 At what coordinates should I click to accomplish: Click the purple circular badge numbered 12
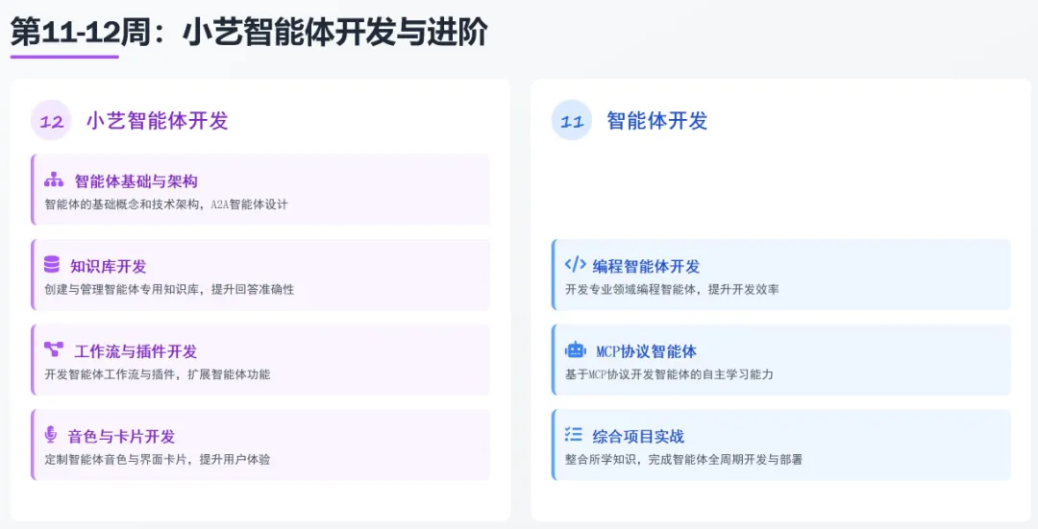[x=51, y=120]
